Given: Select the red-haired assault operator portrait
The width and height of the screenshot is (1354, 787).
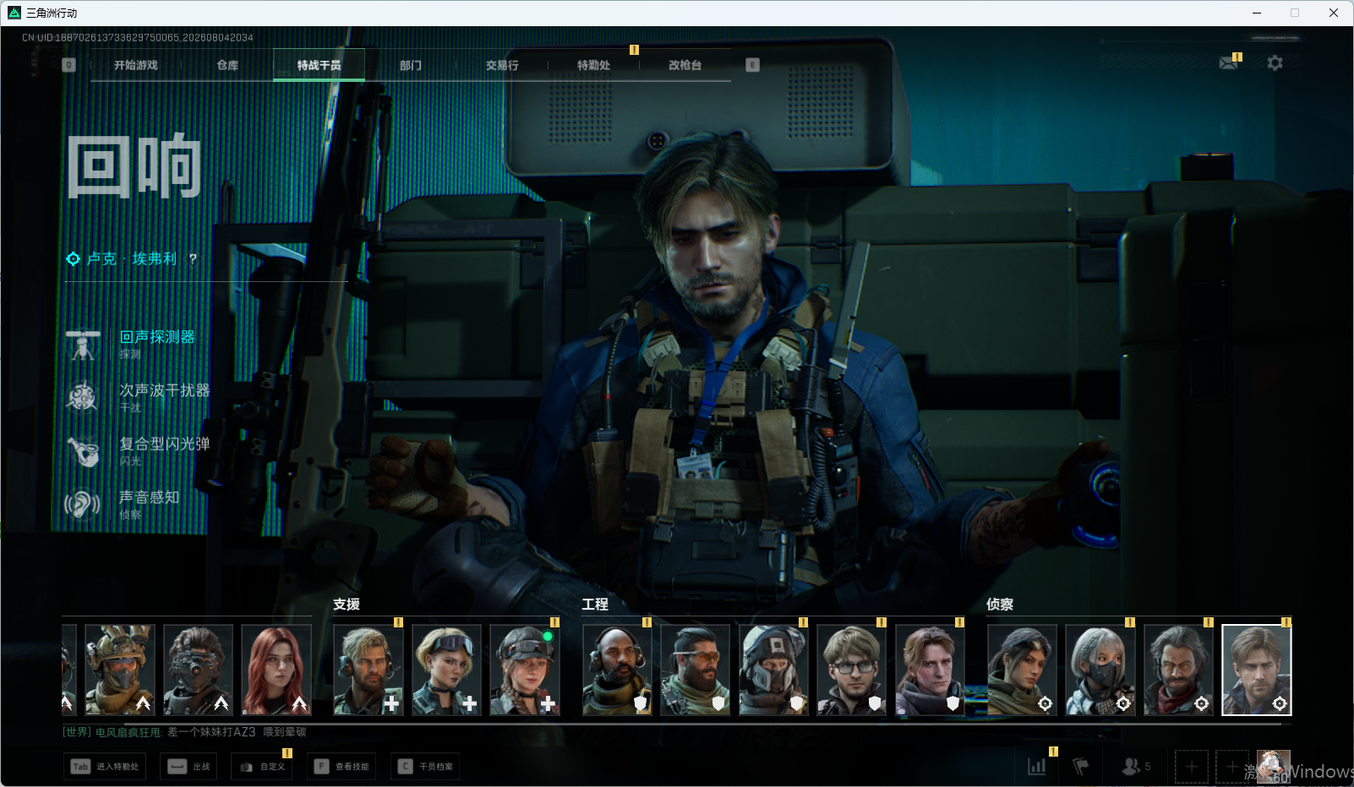Looking at the screenshot, I should coord(276,670).
